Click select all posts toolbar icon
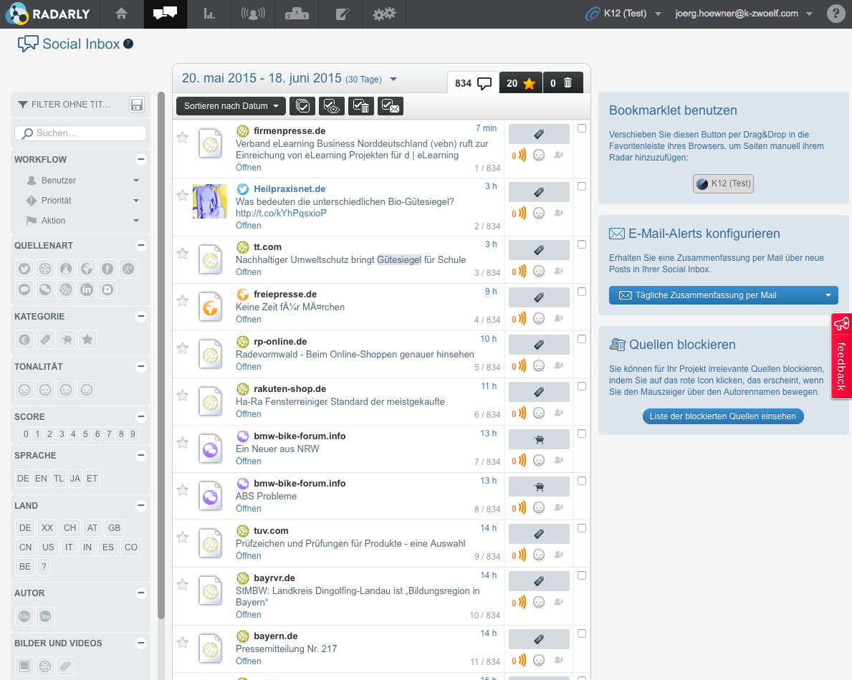This screenshot has width=852, height=680. point(302,106)
